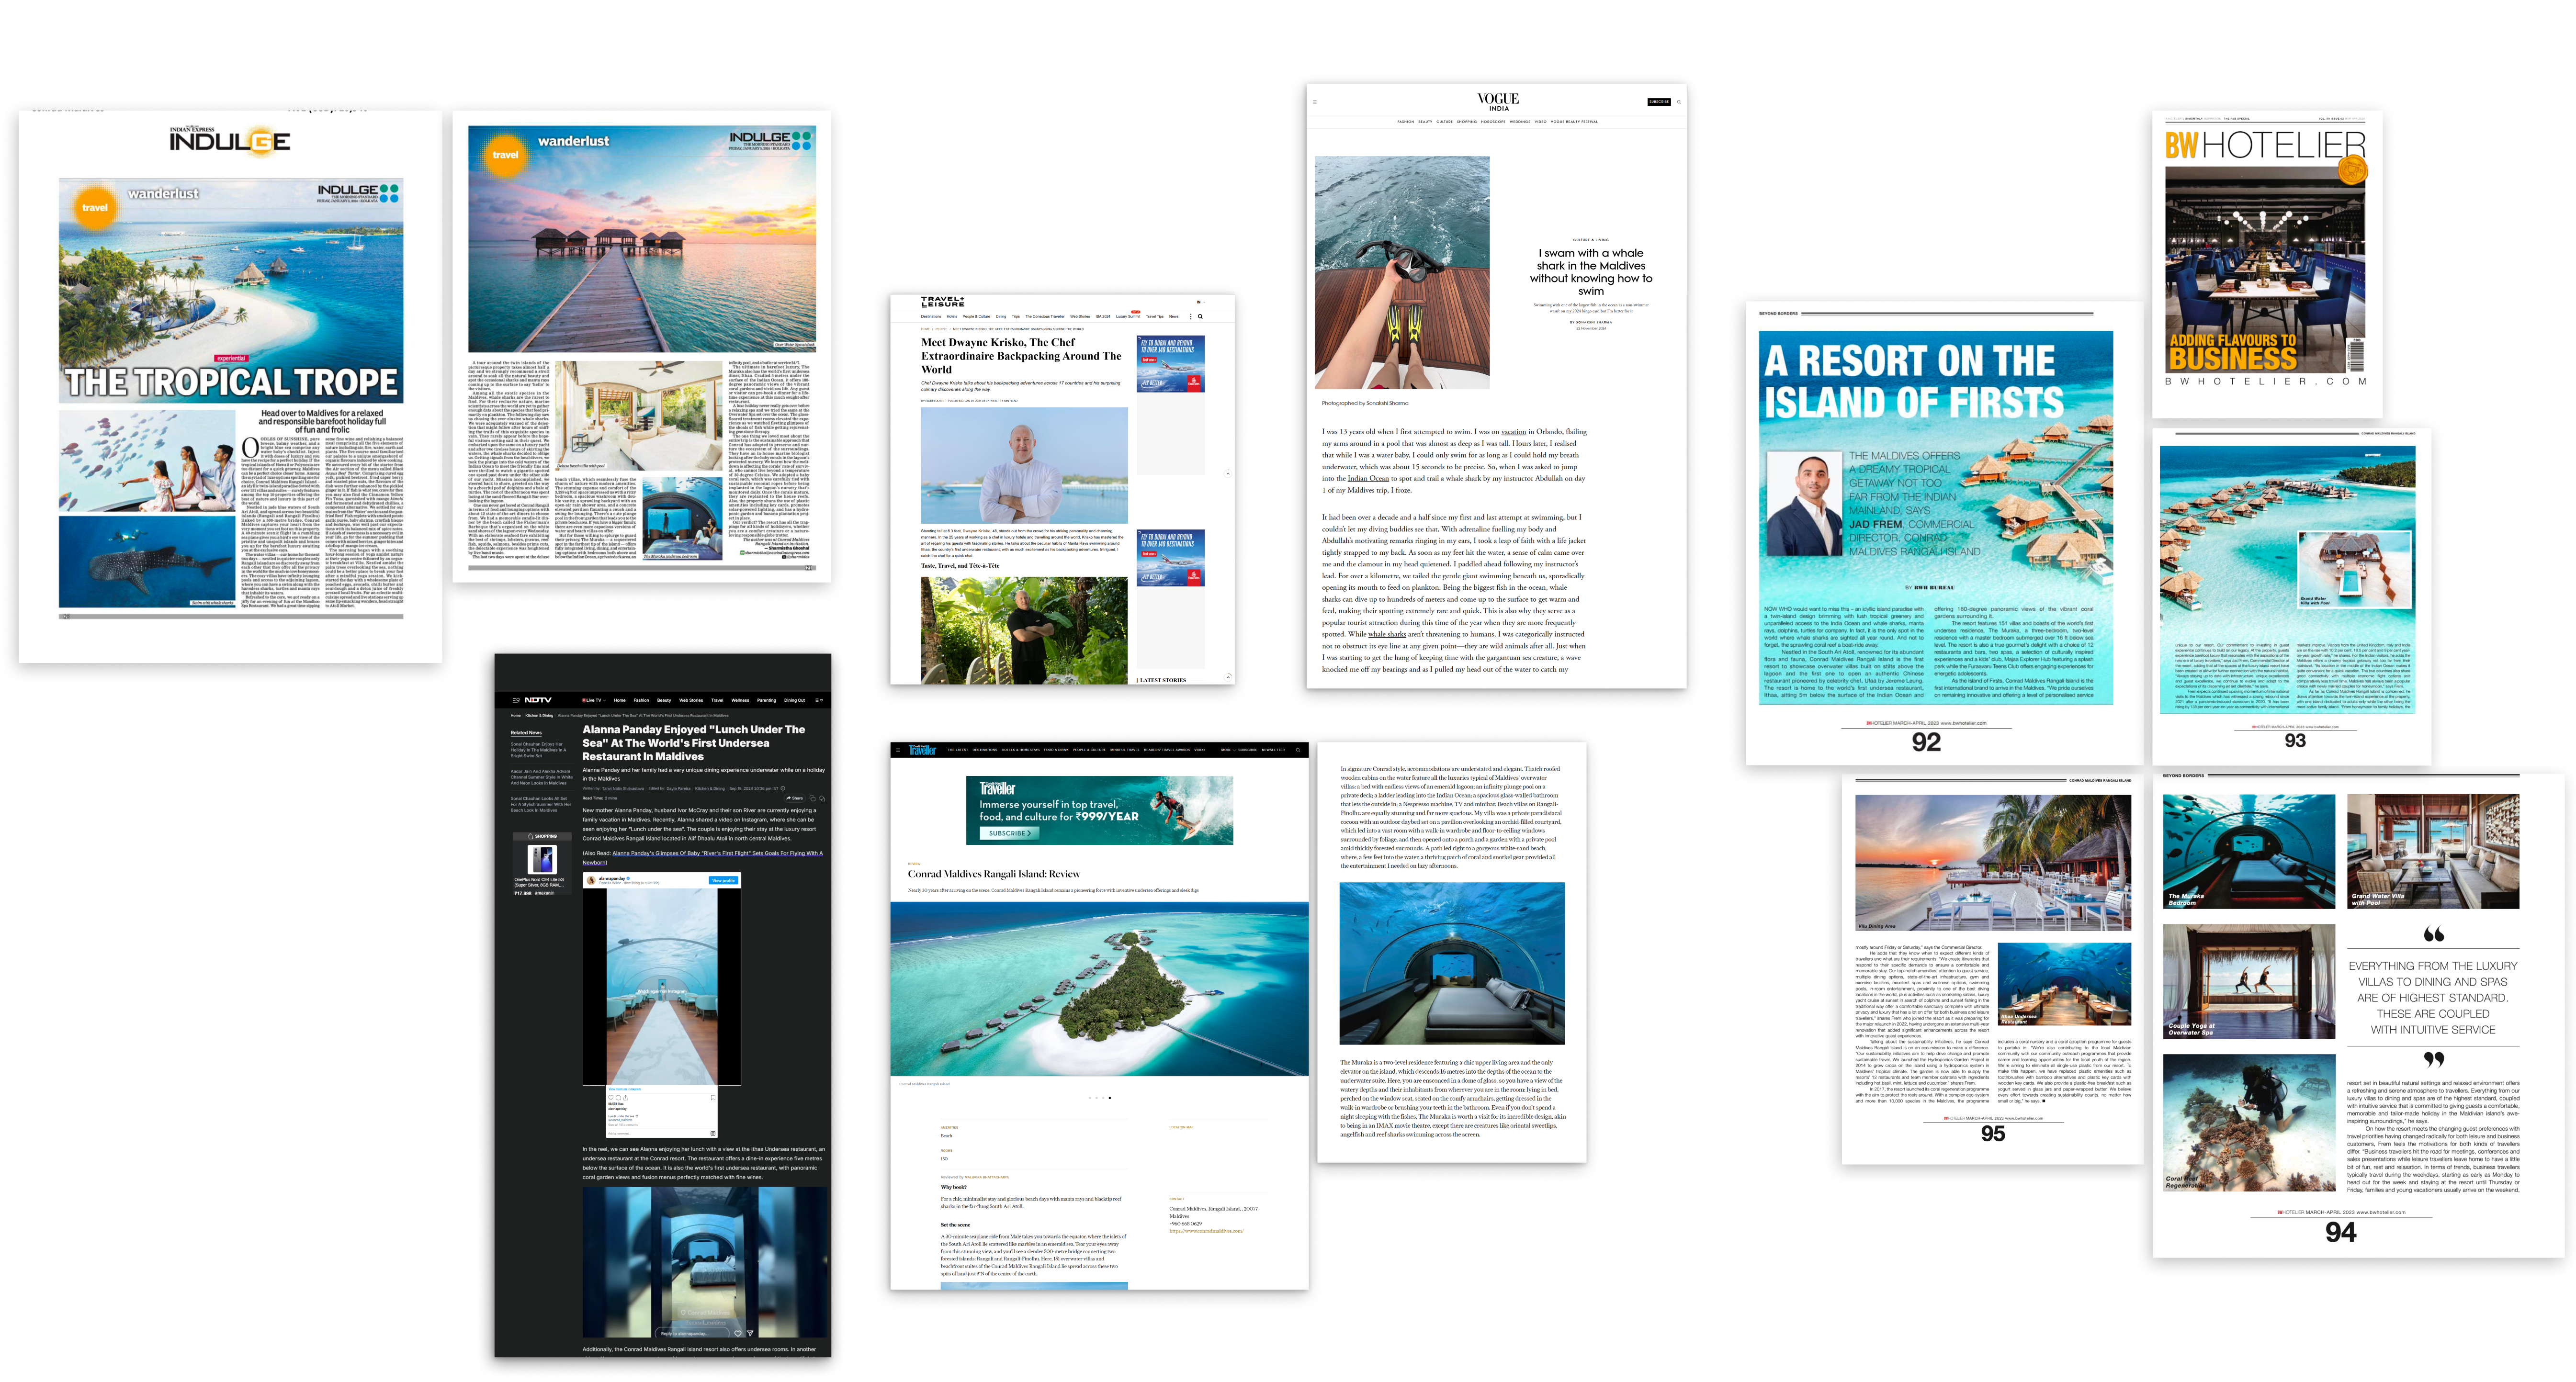Open the Travel + Leisure three-dot more menu

pos(1191,317)
